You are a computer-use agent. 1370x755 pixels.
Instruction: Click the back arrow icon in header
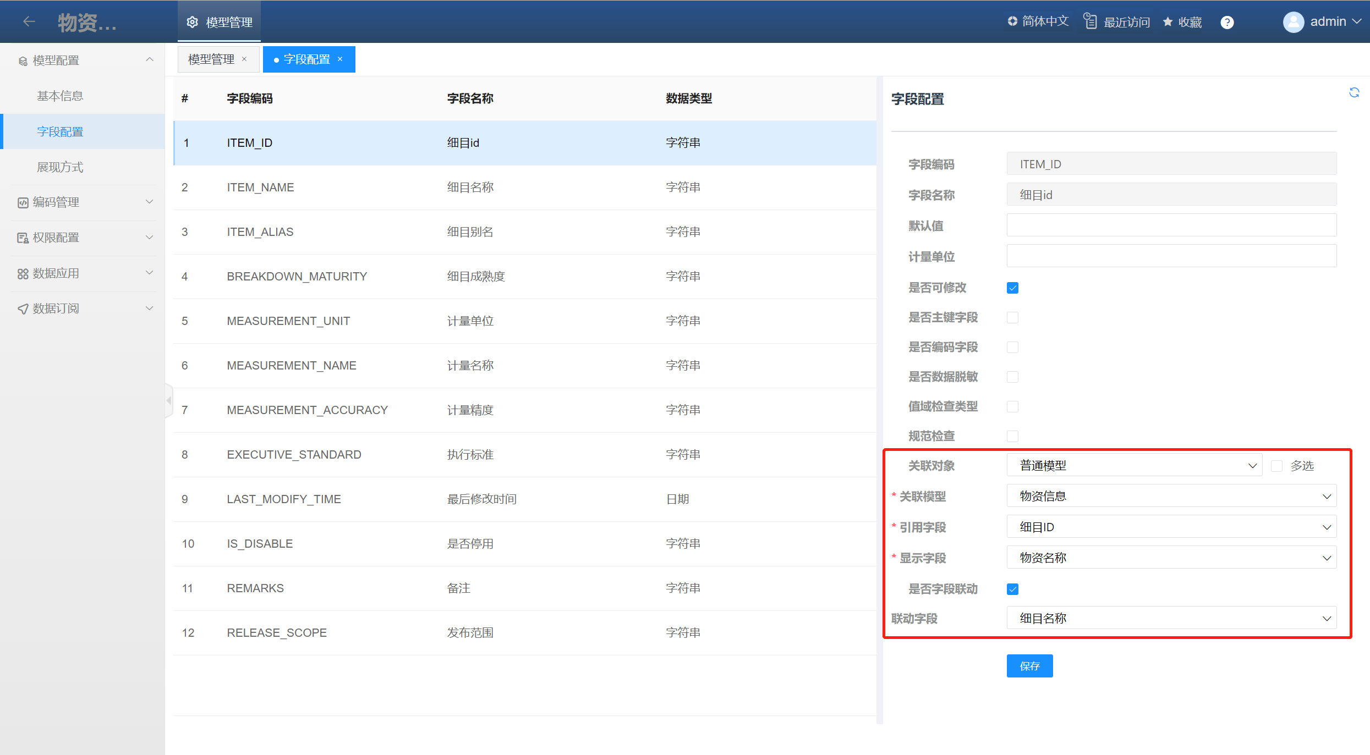[29, 21]
